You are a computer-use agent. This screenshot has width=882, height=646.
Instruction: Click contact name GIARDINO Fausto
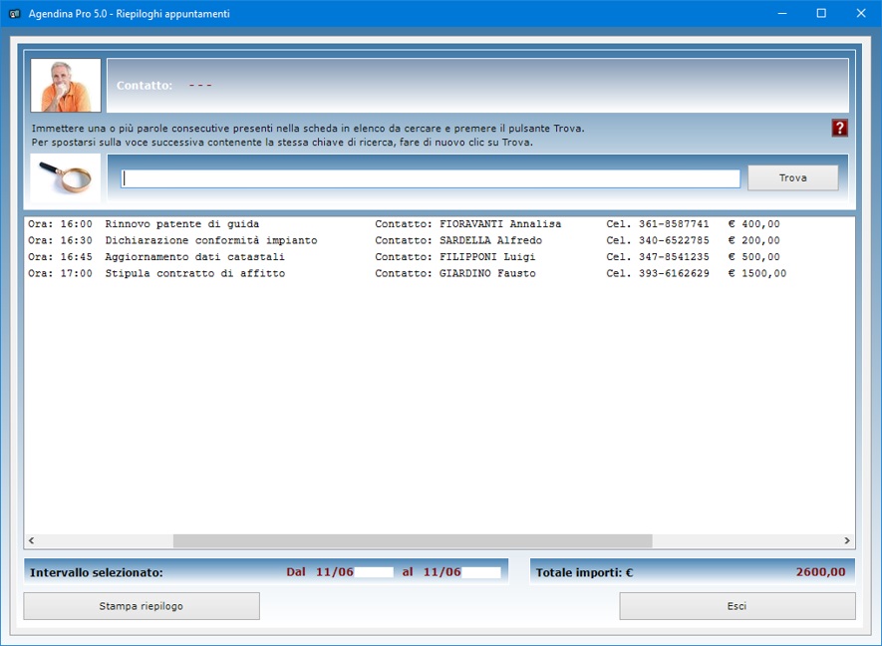(487, 273)
